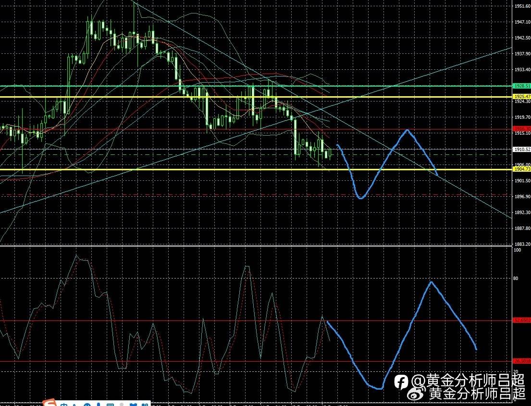Click the green 1928.51 price label
Viewport: 531px width, 406px height.
[522, 86]
